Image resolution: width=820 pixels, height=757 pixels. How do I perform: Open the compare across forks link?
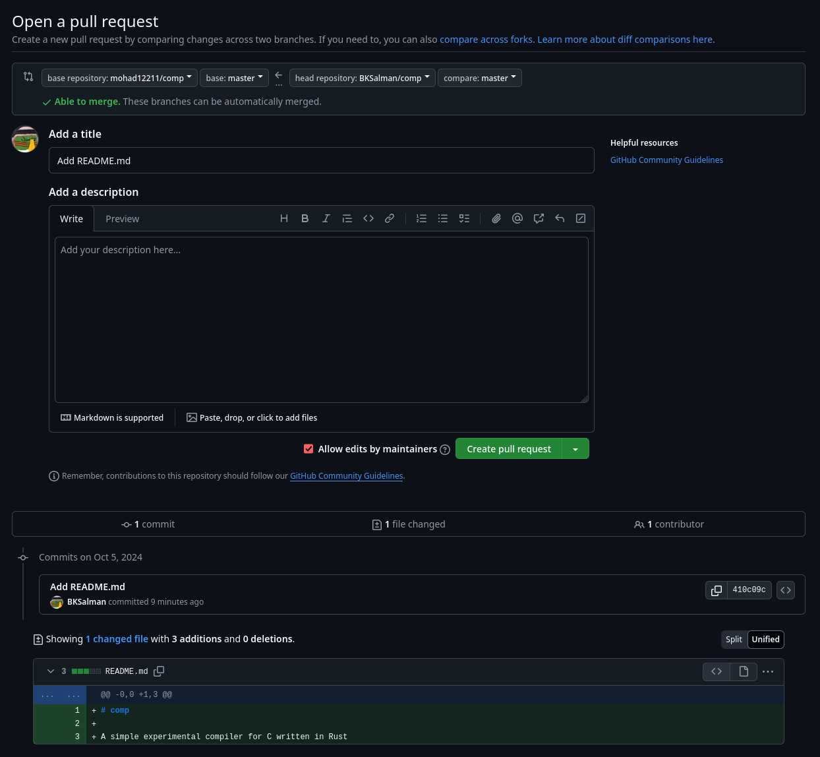(486, 40)
